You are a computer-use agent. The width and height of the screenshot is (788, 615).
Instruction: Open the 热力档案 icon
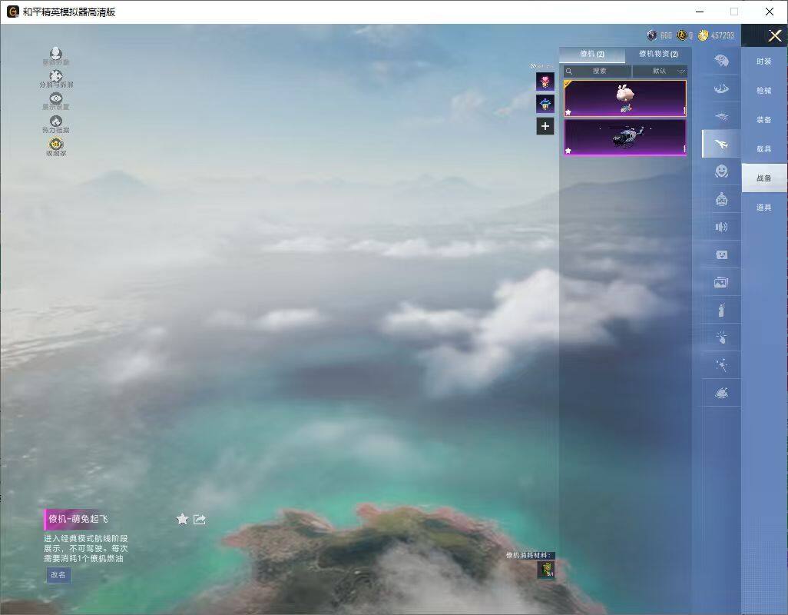pyautogui.click(x=56, y=121)
